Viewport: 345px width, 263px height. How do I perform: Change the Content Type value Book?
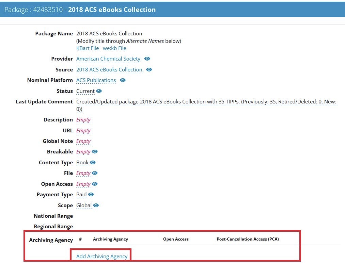click(82, 163)
